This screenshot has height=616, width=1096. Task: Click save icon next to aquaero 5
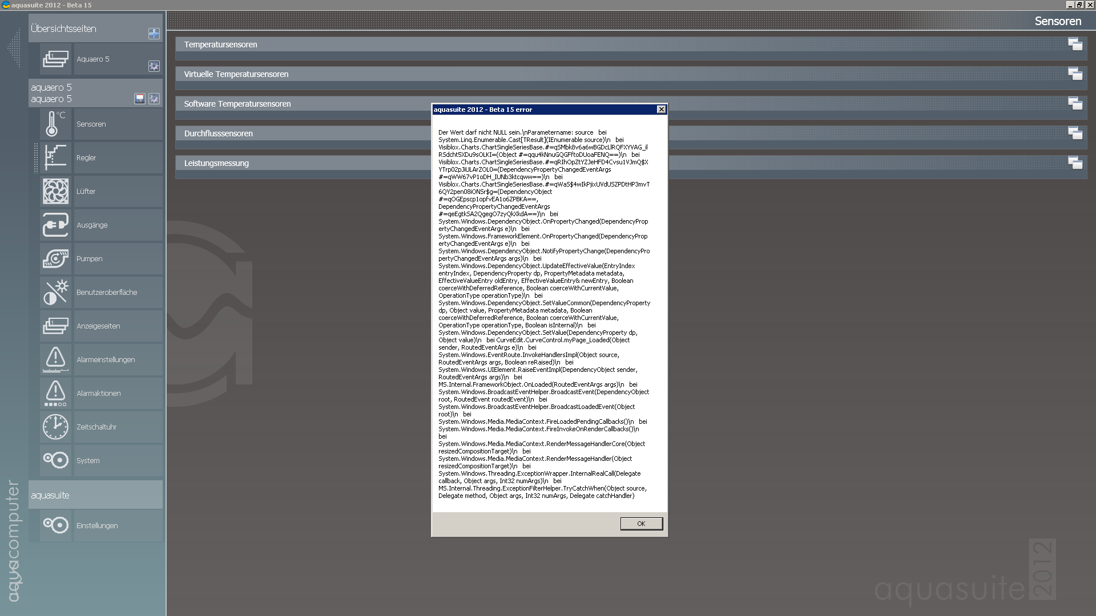coord(139,99)
